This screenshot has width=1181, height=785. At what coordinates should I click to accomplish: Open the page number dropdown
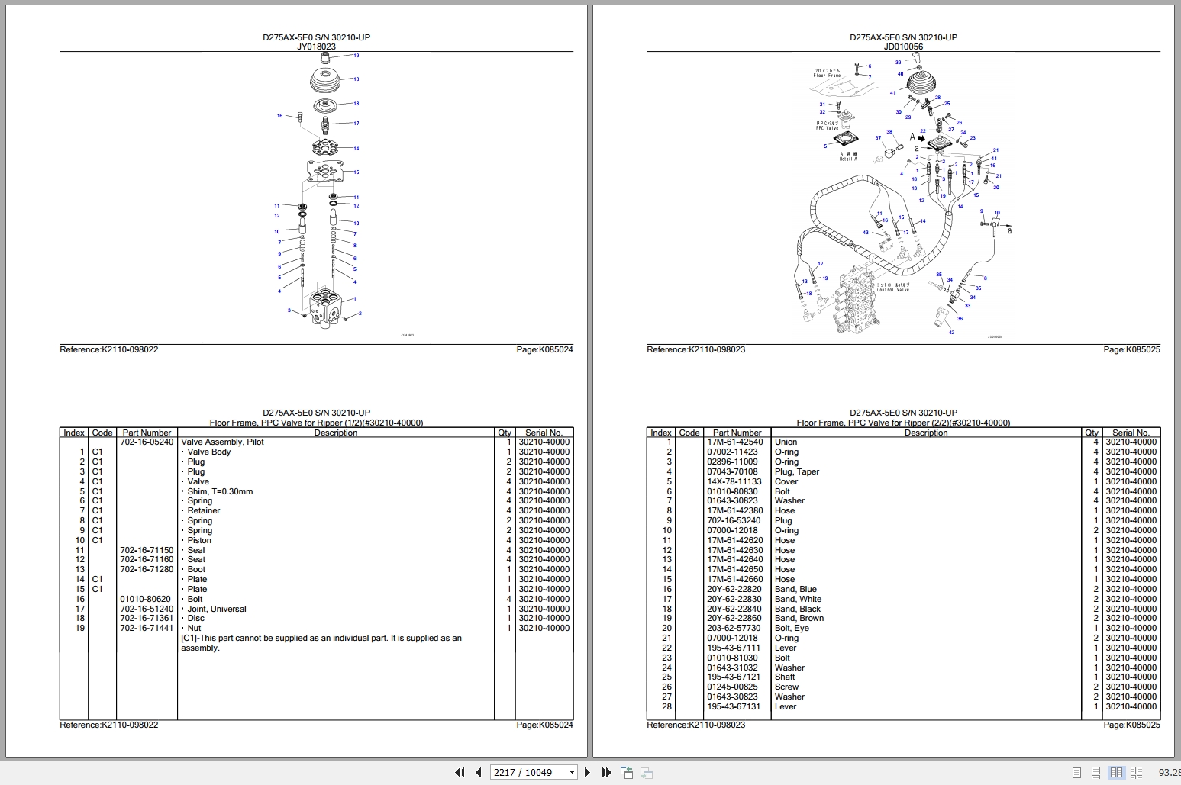click(x=572, y=773)
